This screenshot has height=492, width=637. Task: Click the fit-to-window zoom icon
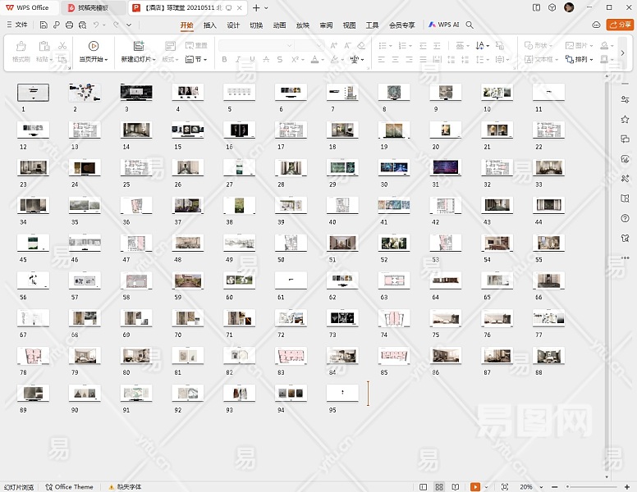[505, 486]
